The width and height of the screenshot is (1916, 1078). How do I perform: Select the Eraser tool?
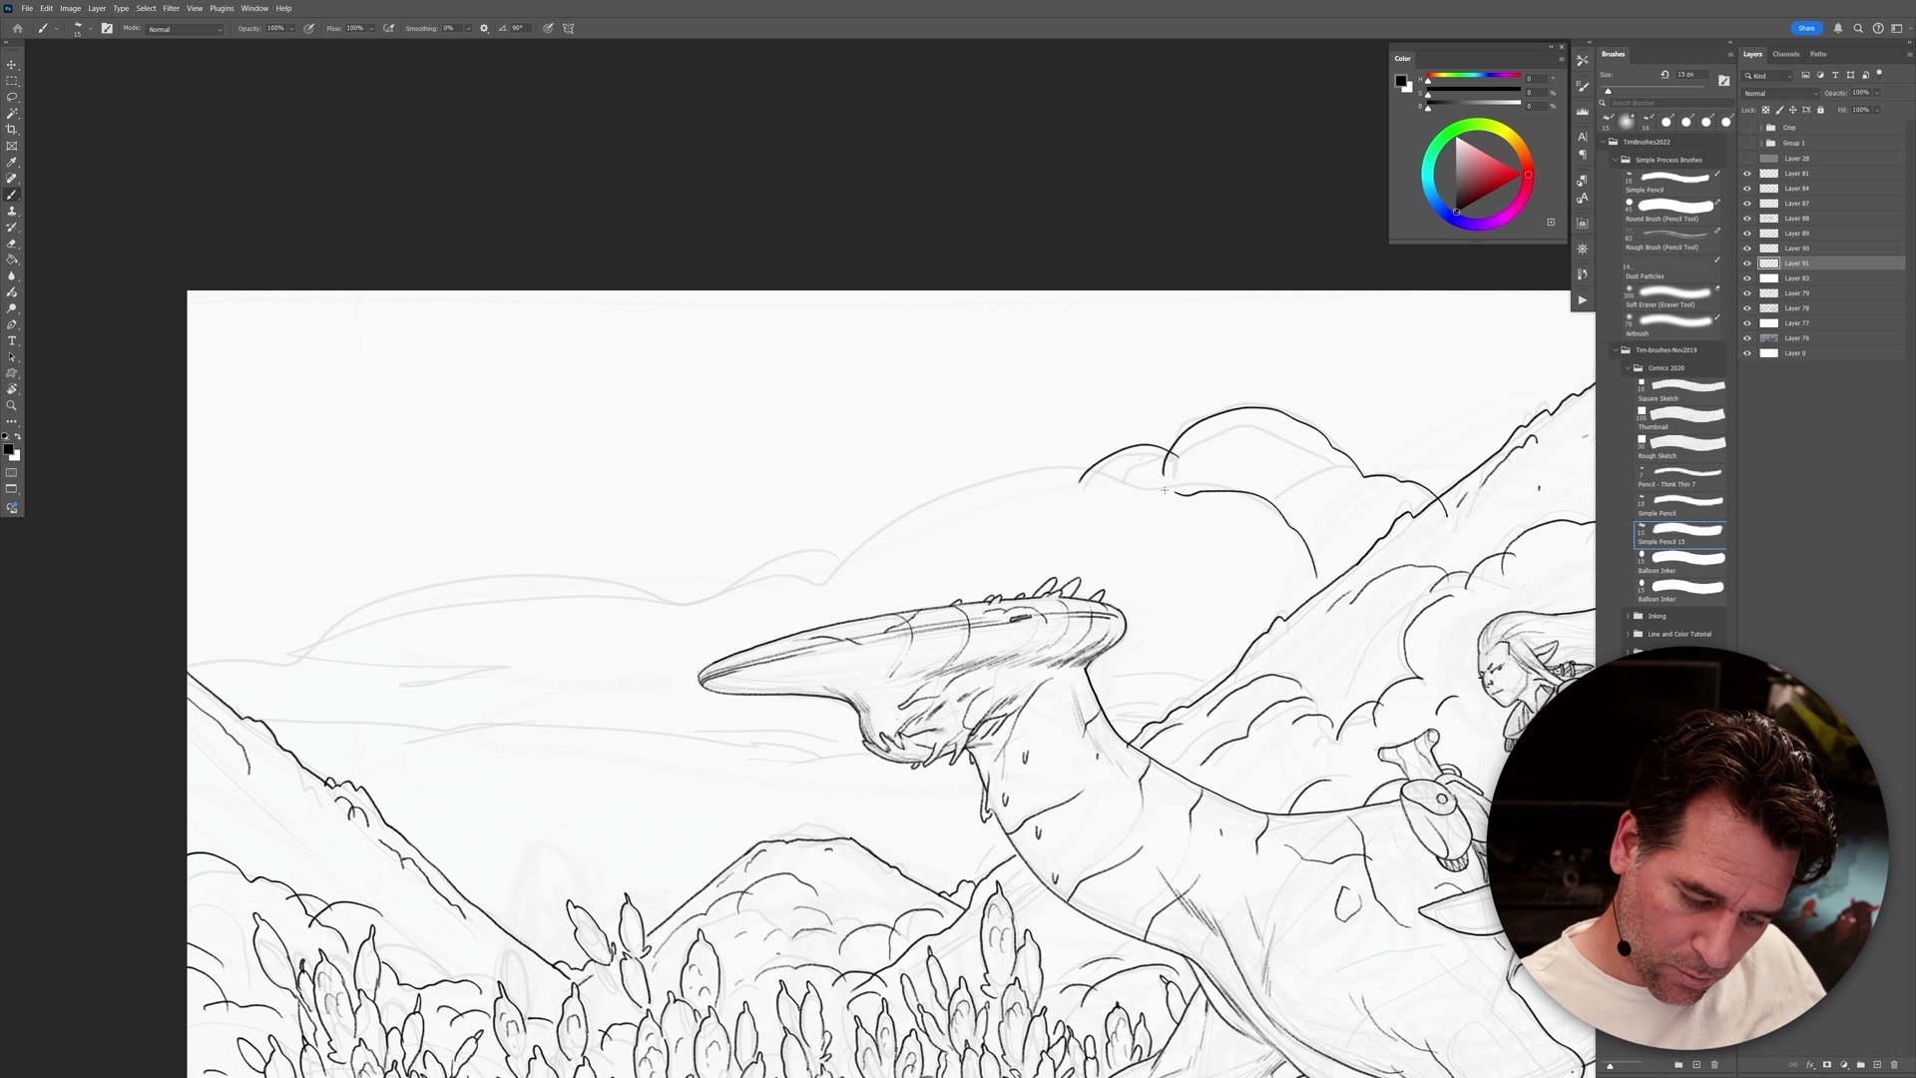[12, 244]
